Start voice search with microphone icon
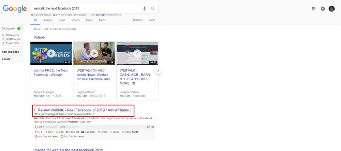This screenshot has width=341, height=151. click(x=144, y=9)
